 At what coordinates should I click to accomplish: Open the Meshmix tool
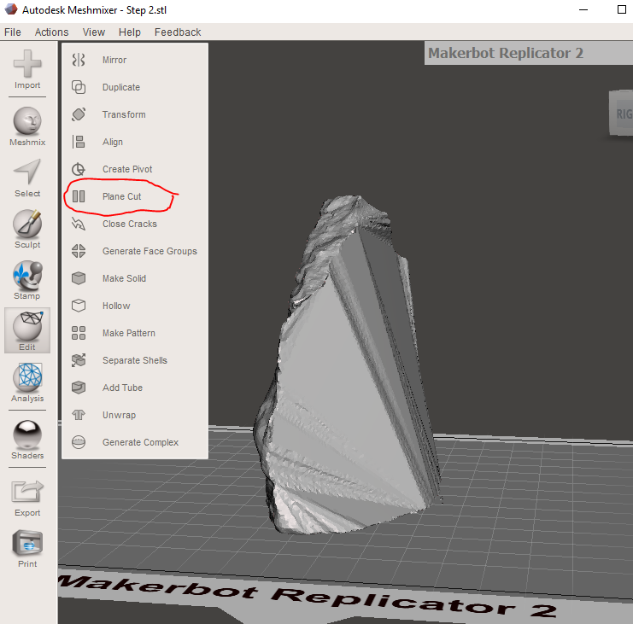[27, 126]
